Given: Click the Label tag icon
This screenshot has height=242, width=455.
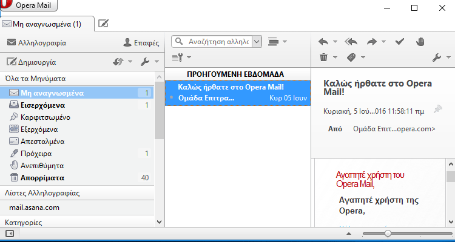Looking at the screenshot, I should pyautogui.click(x=351, y=57).
